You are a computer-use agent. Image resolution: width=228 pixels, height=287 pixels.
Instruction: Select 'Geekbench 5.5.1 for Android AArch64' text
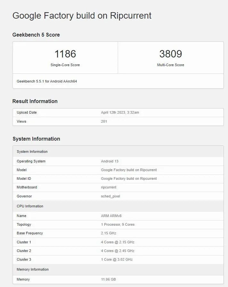[47, 81]
